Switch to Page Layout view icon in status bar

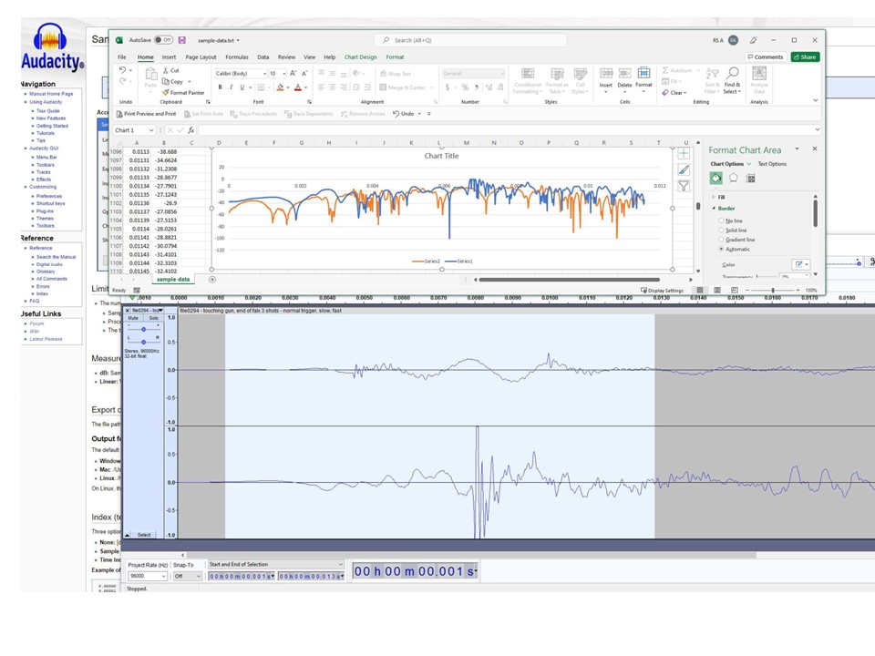pos(717,290)
